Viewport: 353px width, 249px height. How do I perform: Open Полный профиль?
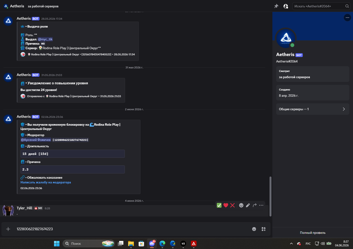[313, 233]
